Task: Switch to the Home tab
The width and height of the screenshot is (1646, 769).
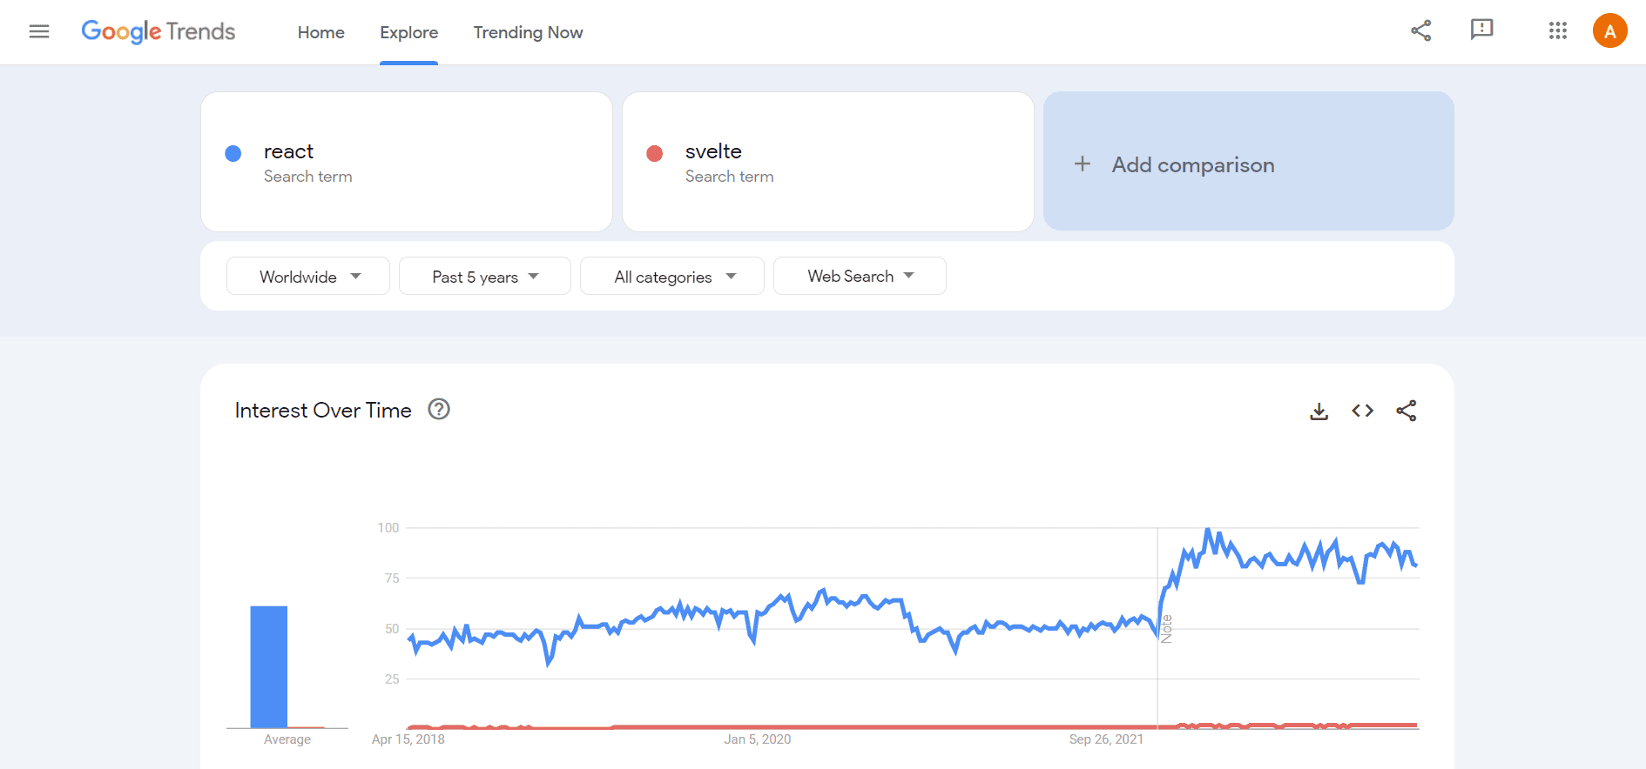Action: [x=320, y=32]
